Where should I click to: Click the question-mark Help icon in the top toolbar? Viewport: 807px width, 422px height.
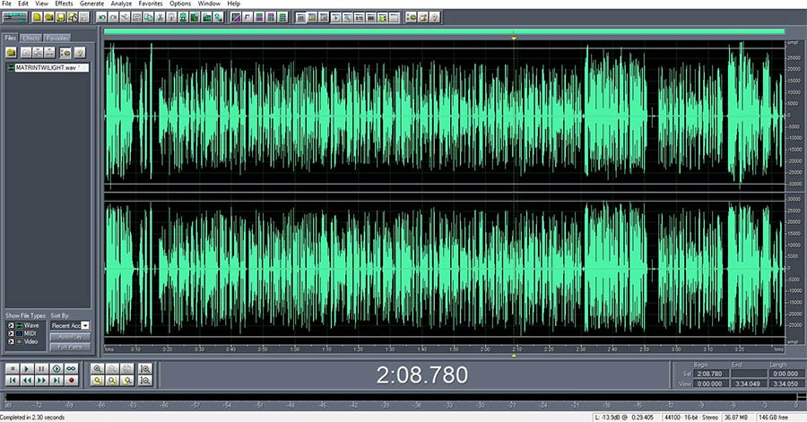coord(435,18)
